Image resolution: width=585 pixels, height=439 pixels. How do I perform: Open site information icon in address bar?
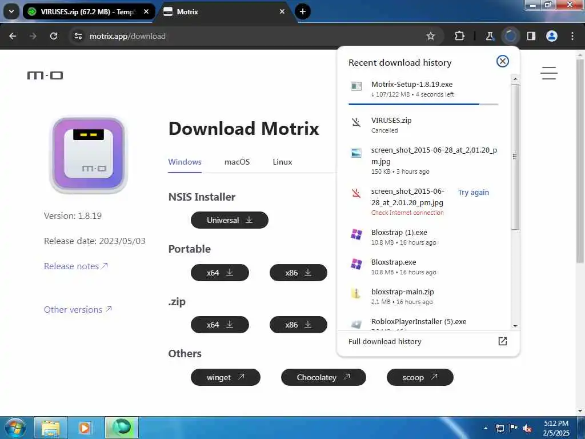click(78, 36)
